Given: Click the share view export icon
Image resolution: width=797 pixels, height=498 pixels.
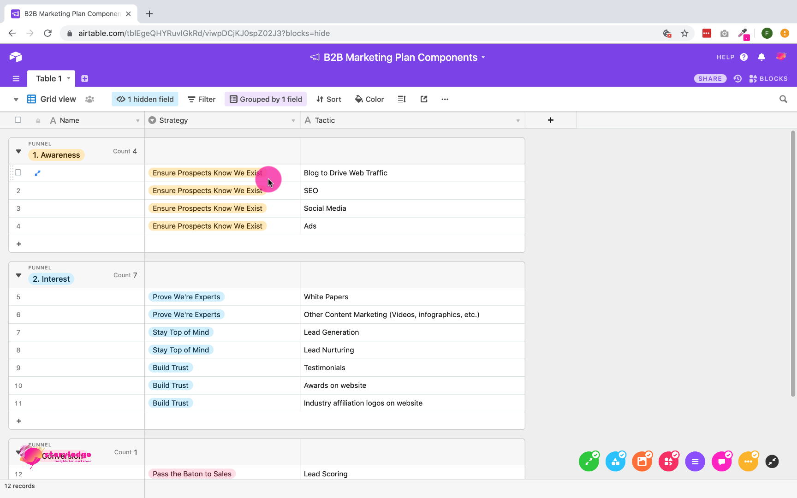Looking at the screenshot, I should tap(424, 99).
